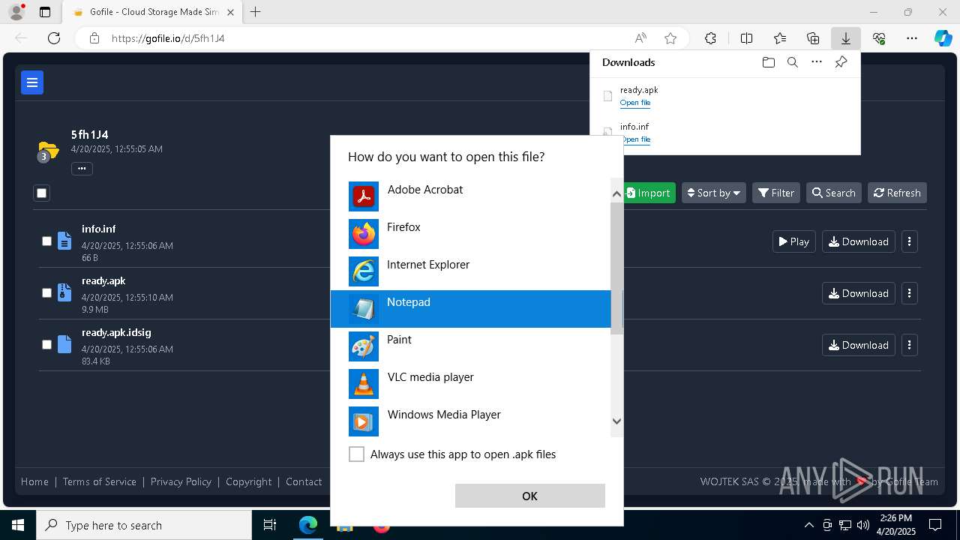Click the 5fh1J4 folder icon
The width and height of the screenshot is (960, 540).
[47, 151]
